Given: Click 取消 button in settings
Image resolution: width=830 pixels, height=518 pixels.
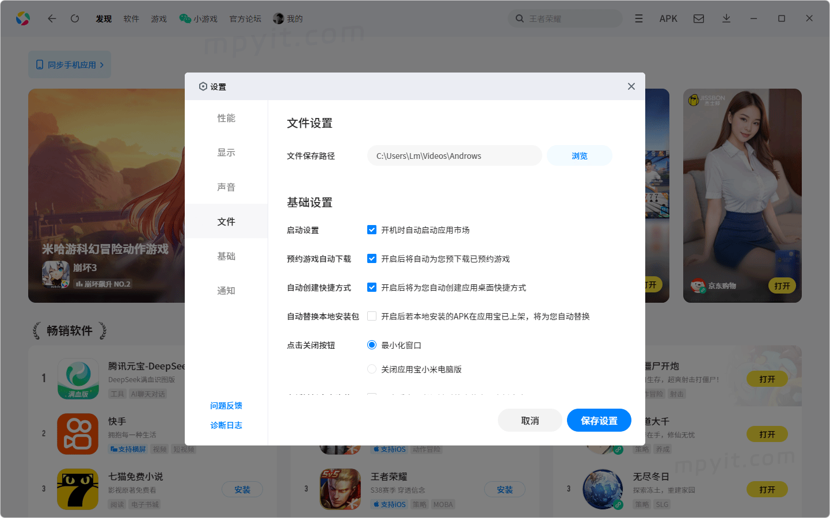Looking at the screenshot, I should click(530, 421).
